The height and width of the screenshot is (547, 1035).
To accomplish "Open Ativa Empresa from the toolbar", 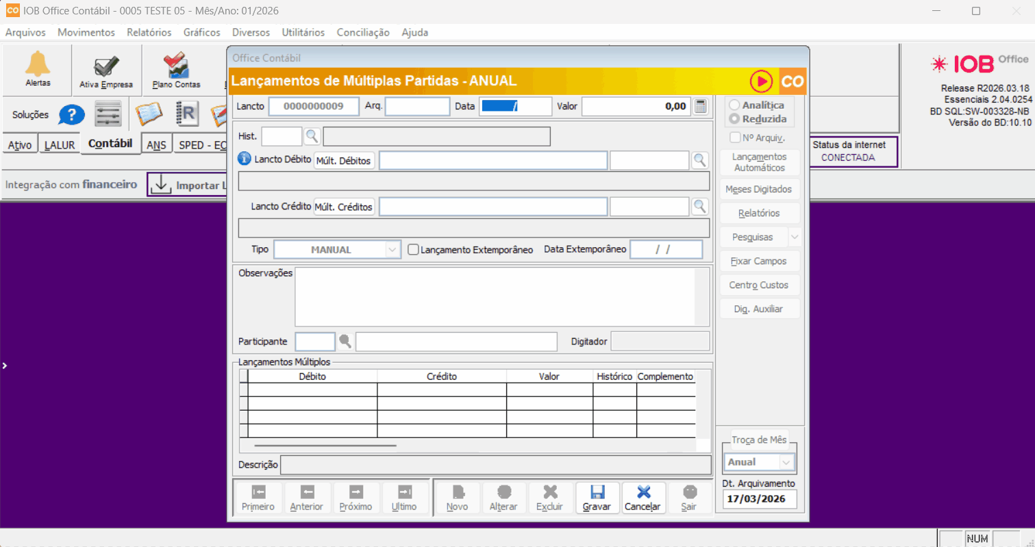I will pyautogui.click(x=106, y=66).
